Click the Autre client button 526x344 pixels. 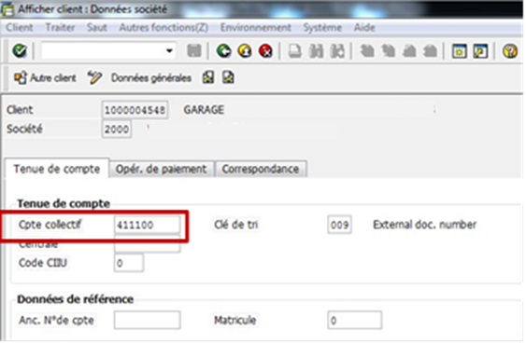click(x=45, y=77)
